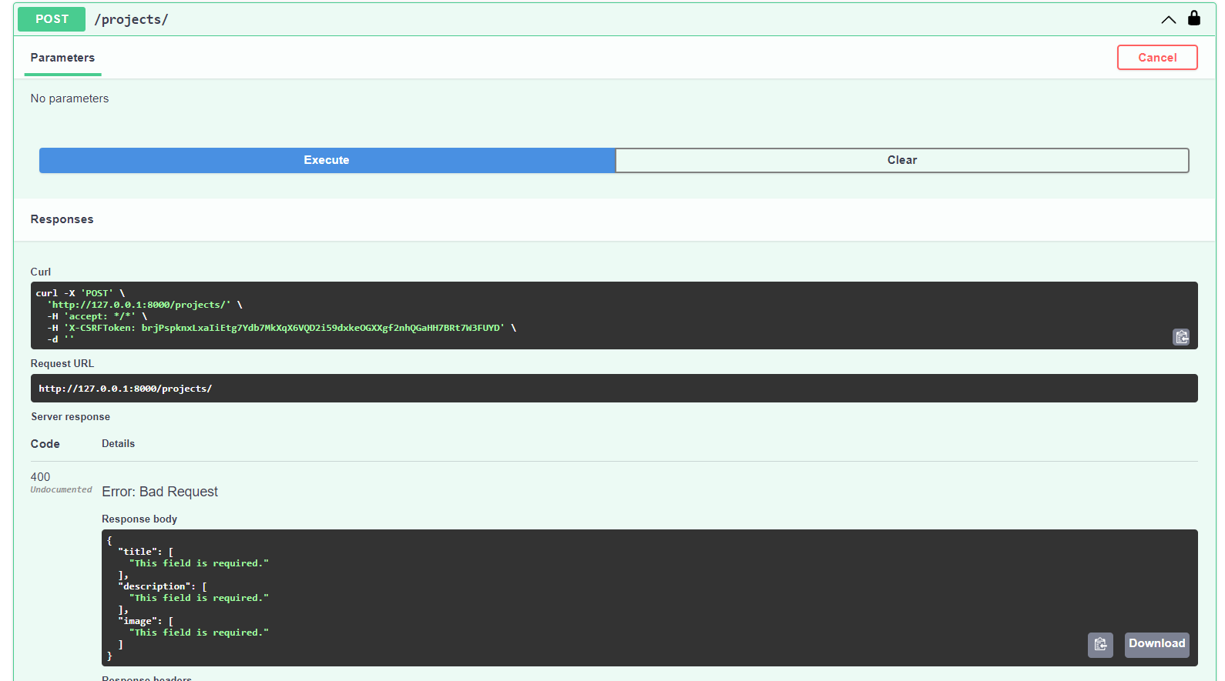
Task: Click the 400 status code
Action: click(40, 477)
